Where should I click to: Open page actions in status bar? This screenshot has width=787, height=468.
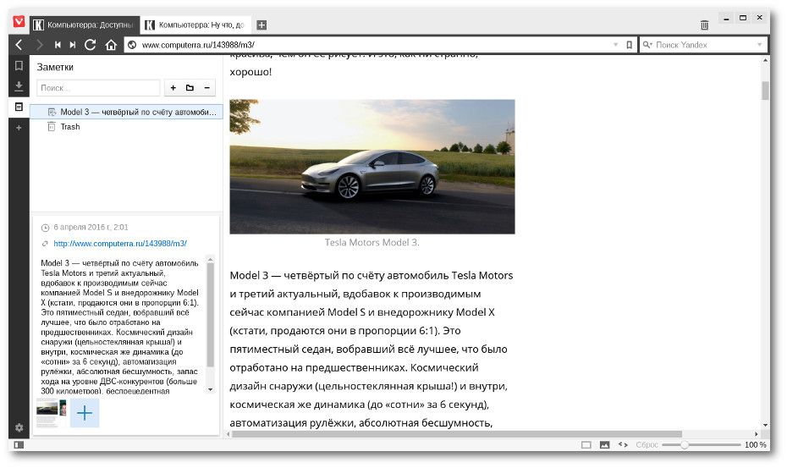coord(623,444)
